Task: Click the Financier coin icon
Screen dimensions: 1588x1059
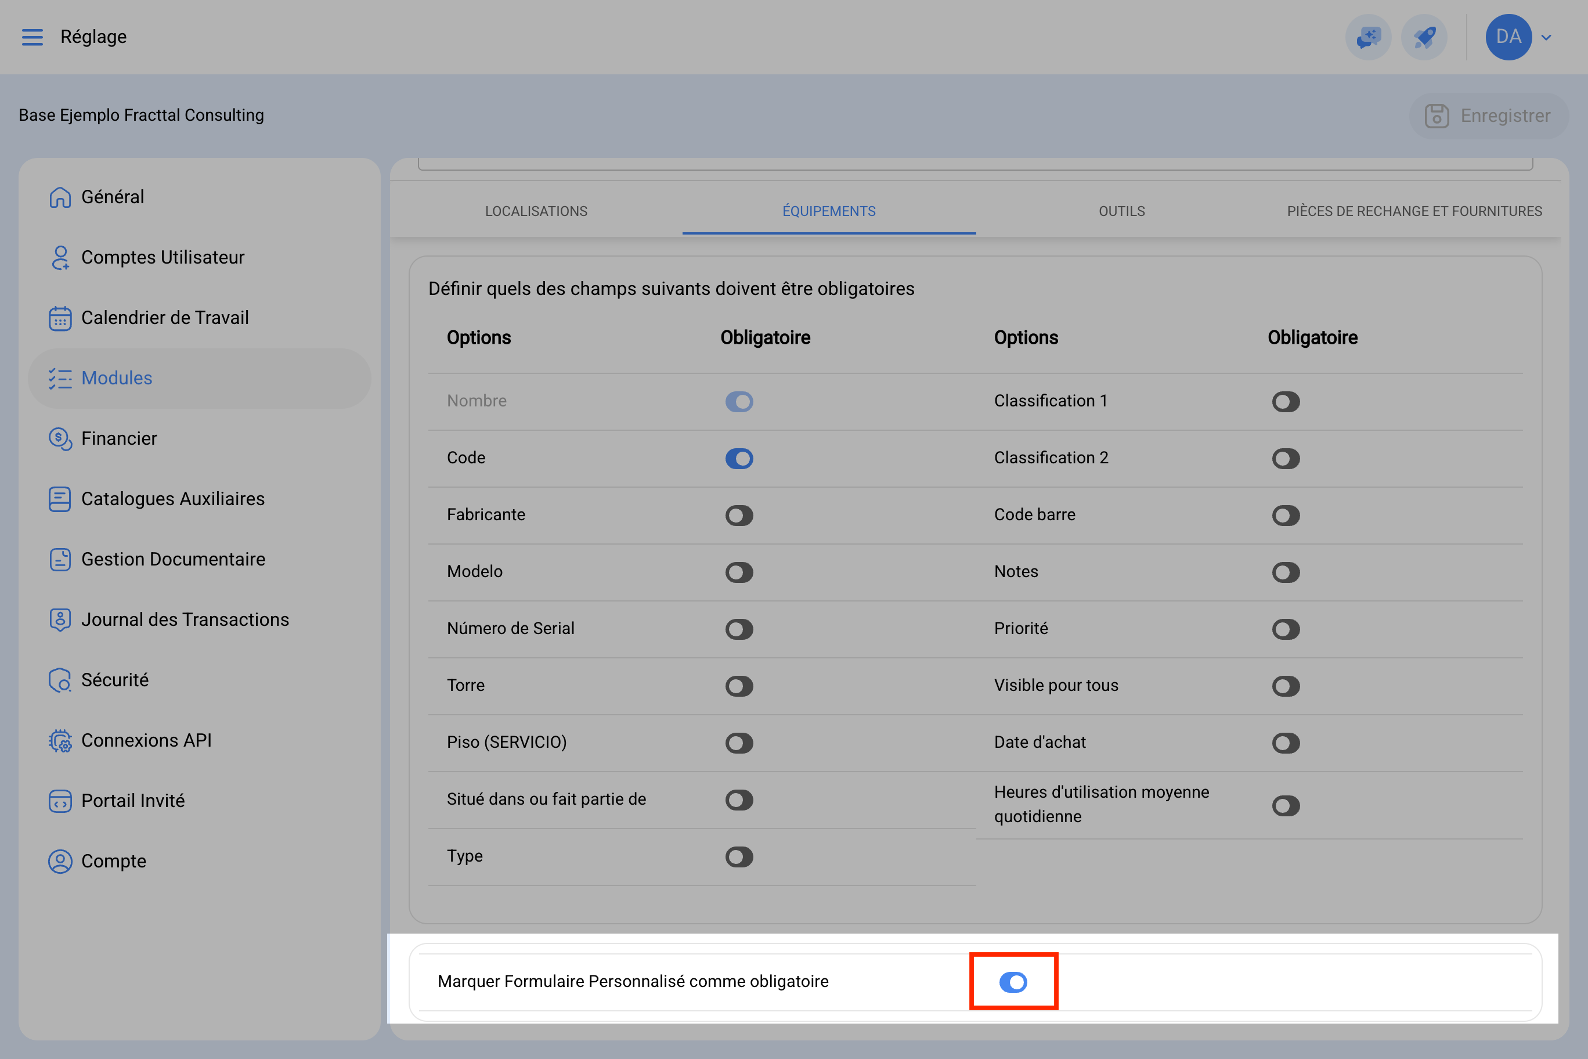Action: 60,438
